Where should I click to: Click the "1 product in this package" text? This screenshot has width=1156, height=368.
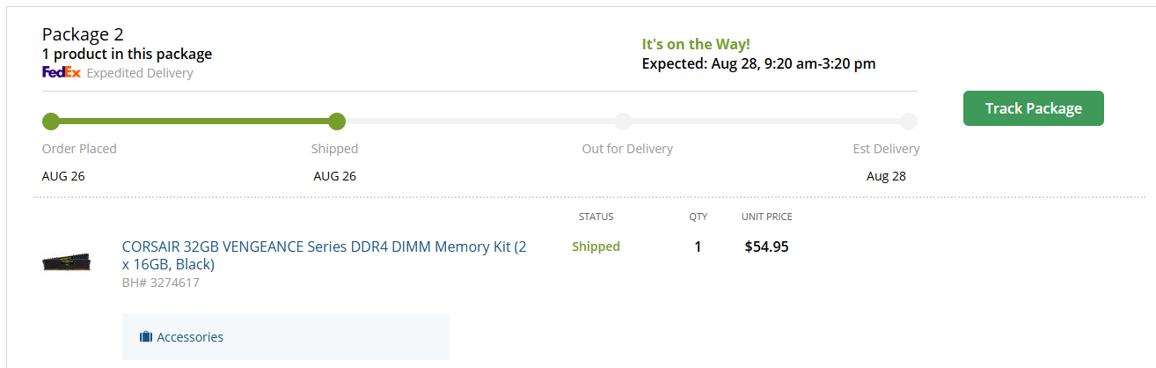127,54
